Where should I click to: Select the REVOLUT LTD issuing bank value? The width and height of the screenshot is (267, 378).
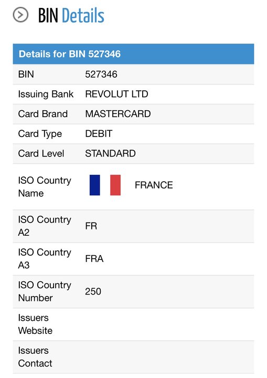click(116, 94)
